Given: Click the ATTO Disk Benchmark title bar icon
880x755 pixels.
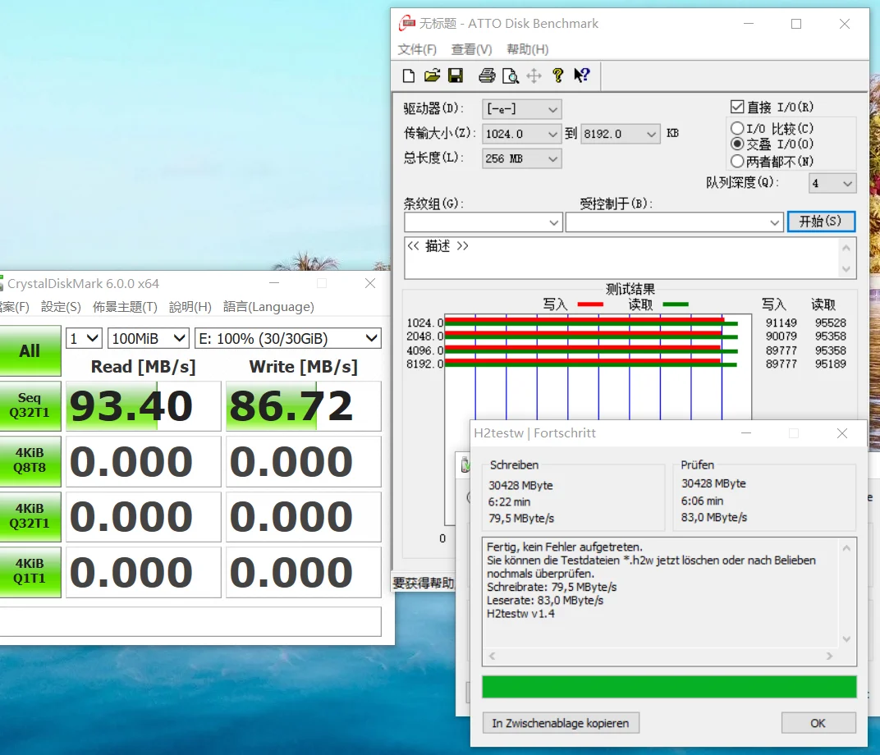Looking at the screenshot, I should [407, 24].
